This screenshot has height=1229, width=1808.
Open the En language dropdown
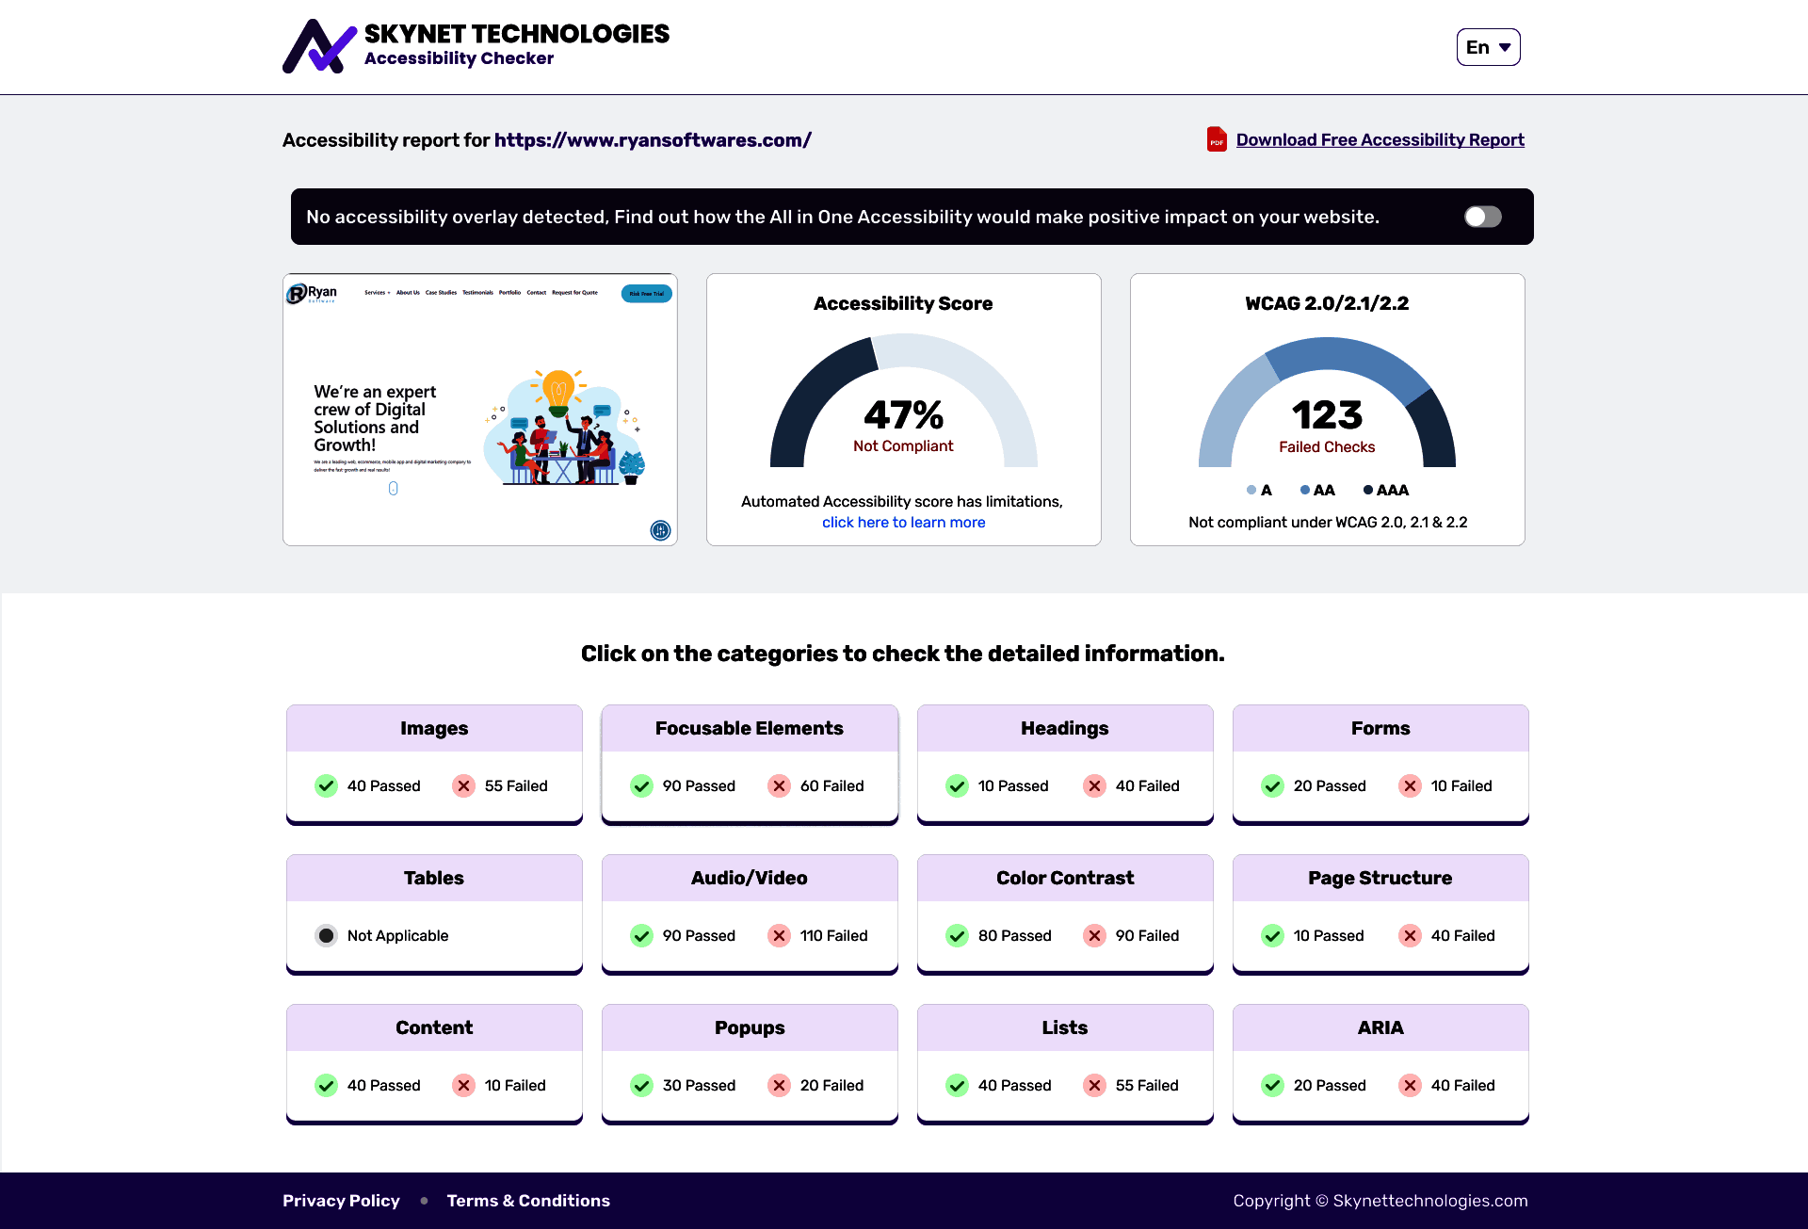1488,47
